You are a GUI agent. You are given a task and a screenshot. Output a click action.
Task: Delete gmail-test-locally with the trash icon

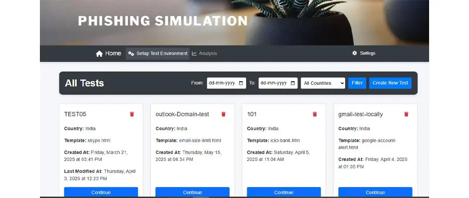(406, 114)
